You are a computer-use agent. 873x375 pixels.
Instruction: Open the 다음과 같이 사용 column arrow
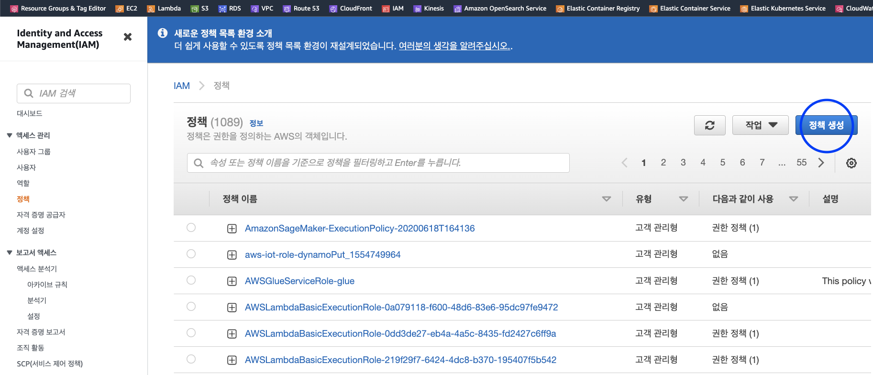794,199
